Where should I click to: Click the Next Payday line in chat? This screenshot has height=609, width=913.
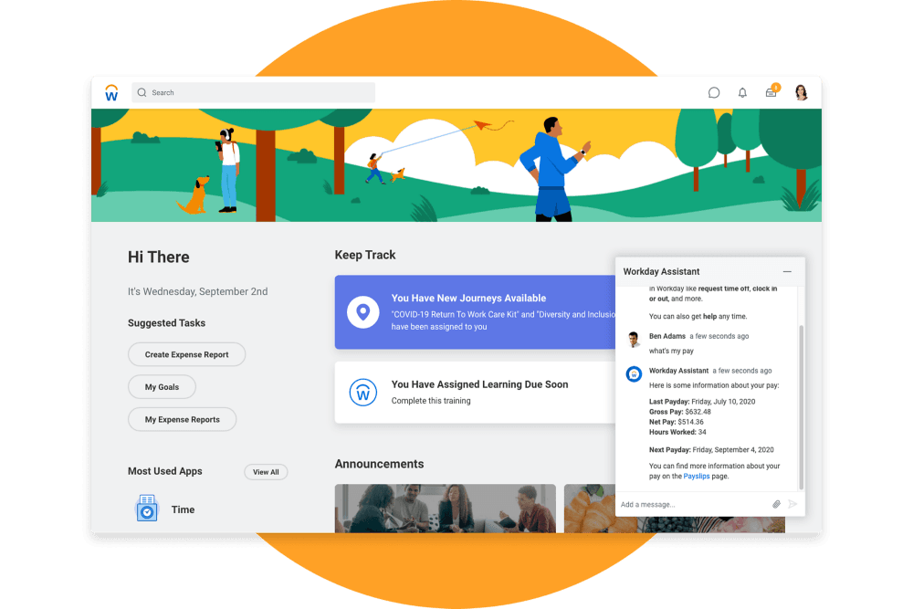(711, 450)
